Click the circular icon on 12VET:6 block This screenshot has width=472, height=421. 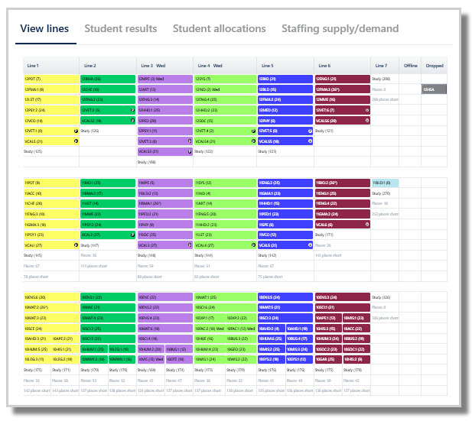367,110
